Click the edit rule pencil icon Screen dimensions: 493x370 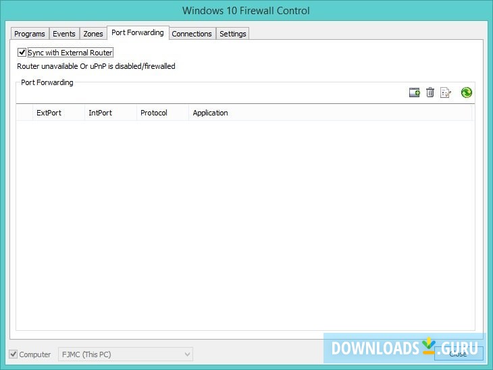[446, 92]
